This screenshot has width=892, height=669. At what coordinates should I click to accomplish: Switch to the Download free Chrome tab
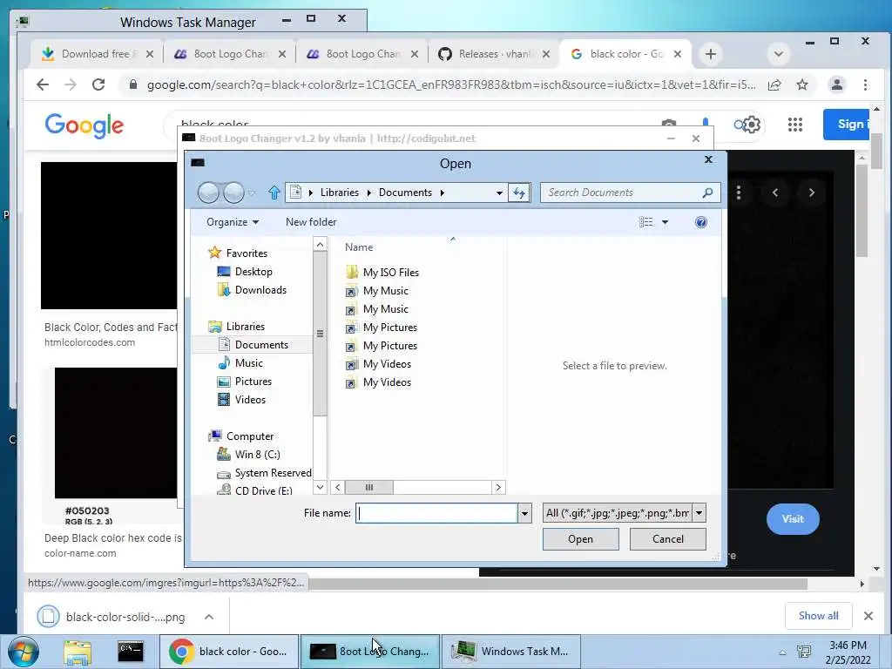pos(96,54)
